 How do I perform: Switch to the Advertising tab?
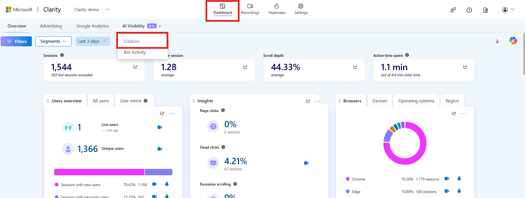click(x=51, y=26)
